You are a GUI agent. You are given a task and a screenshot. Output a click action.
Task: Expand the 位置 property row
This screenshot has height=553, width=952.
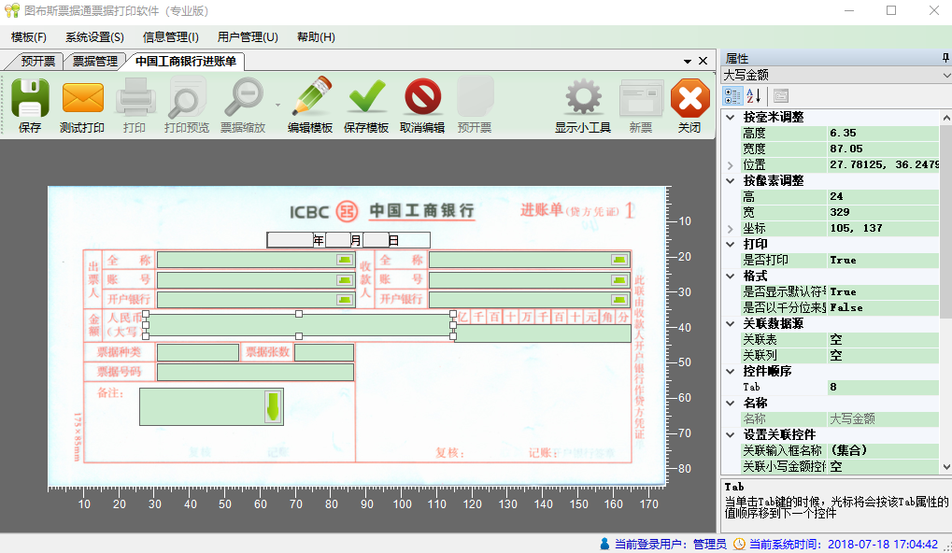(730, 164)
